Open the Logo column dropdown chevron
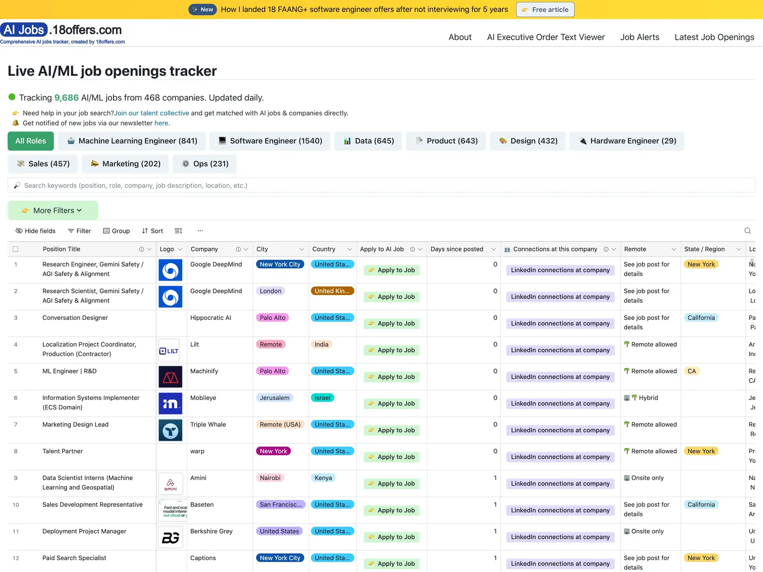The width and height of the screenshot is (763, 572). [180, 249]
